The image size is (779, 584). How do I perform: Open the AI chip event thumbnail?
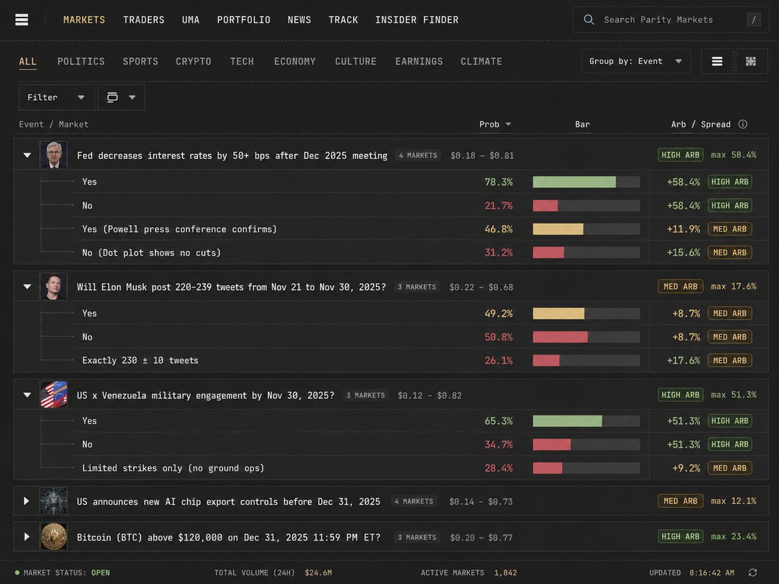click(53, 501)
